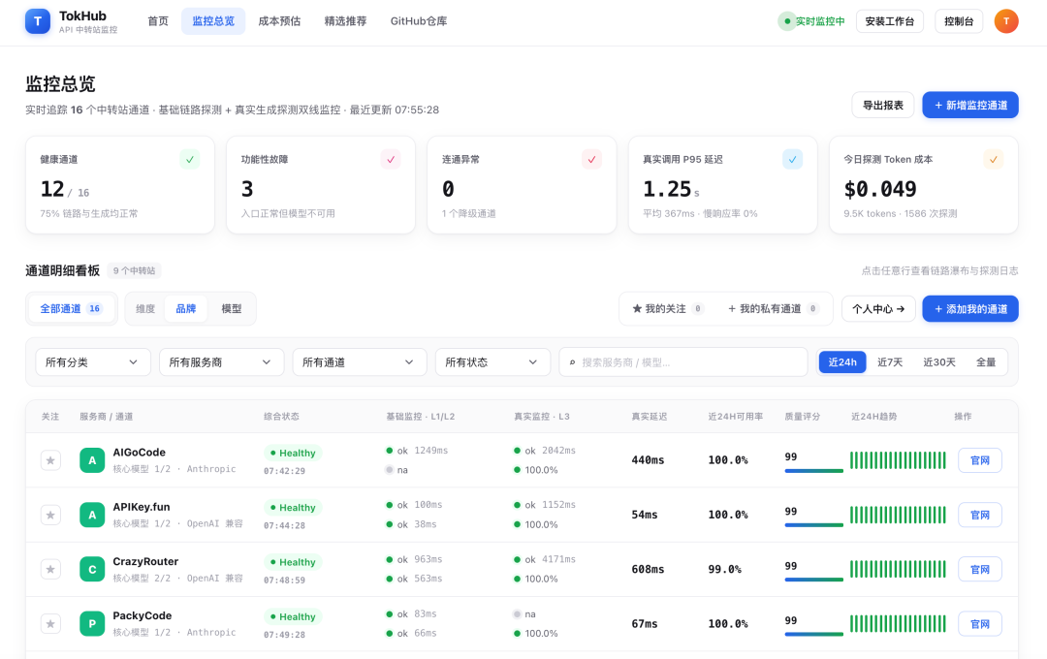Click the CrazyRouter avatar icon

pos(92,570)
